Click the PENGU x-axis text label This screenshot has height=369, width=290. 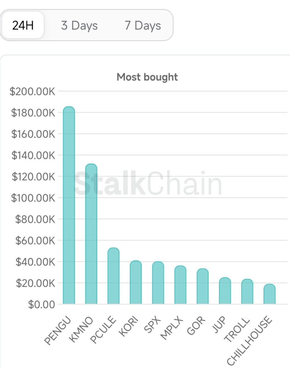pos(58,331)
